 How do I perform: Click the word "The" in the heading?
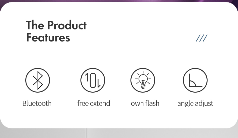click(35, 25)
